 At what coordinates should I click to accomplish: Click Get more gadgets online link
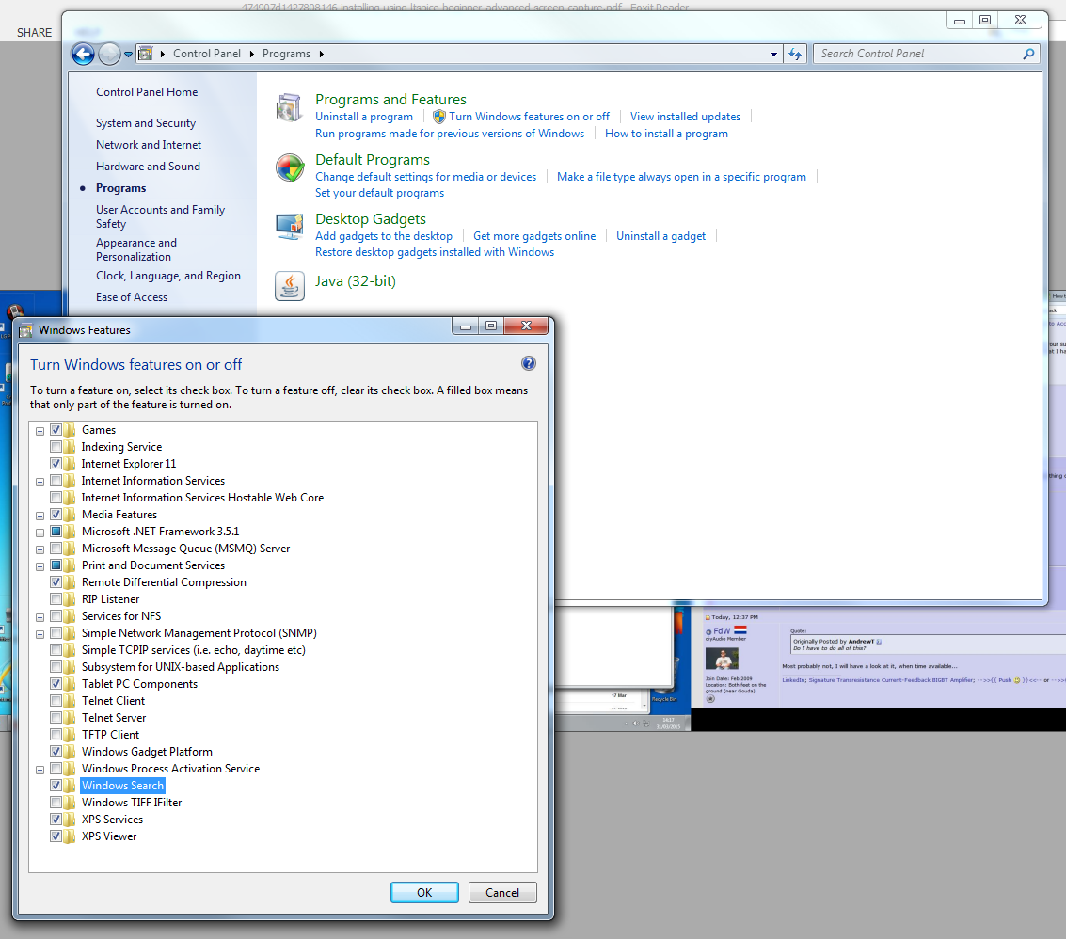pos(533,236)
